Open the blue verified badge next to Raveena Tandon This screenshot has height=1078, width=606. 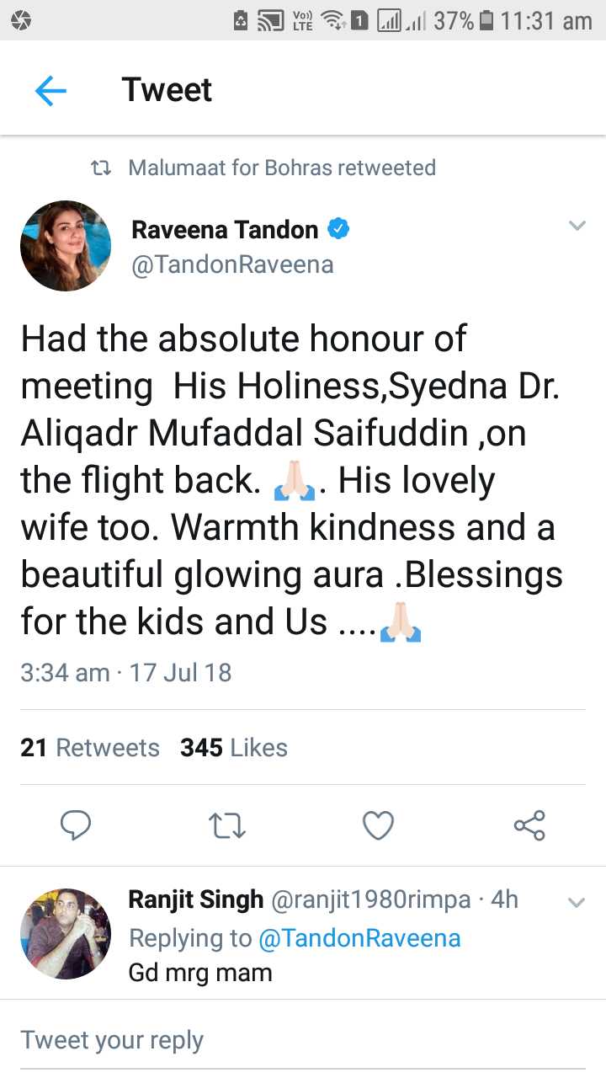(x=338, y=228)
